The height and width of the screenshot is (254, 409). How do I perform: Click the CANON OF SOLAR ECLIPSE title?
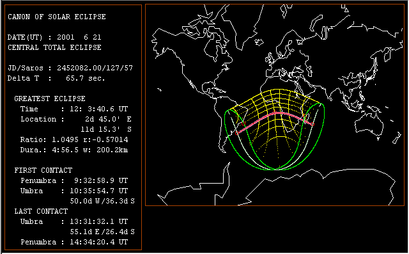tap(57, 17)
